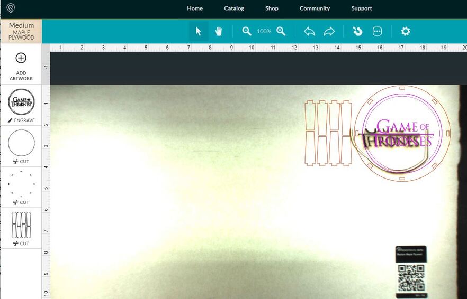Open the Support menu item
The width and height of the screenshot is (467, 299).
coord(361,8)
